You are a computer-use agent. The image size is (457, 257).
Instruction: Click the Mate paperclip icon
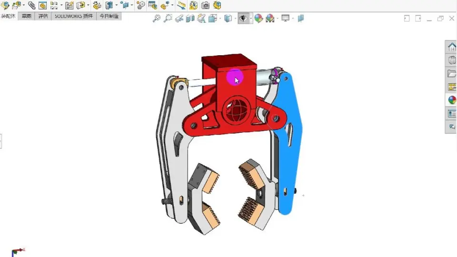click(31, 5)
